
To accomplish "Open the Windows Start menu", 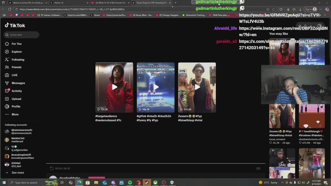I will click(4, 183).
